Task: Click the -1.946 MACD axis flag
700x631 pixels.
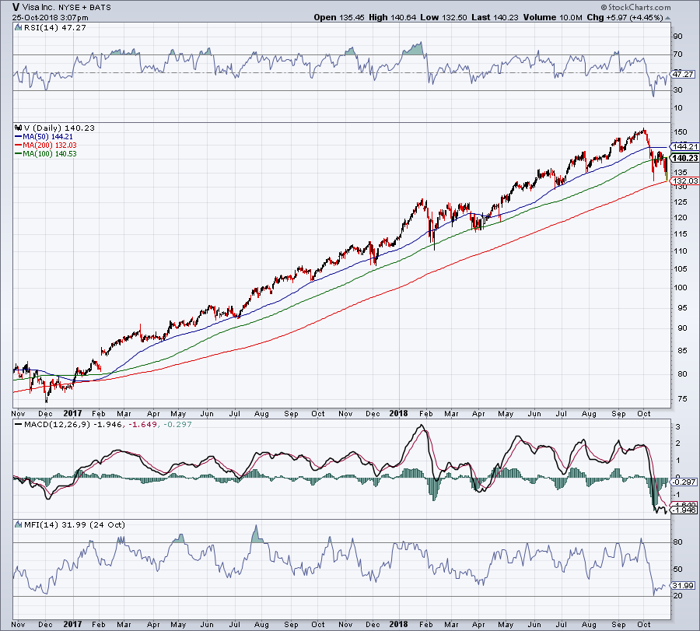Action: (683, 510)
